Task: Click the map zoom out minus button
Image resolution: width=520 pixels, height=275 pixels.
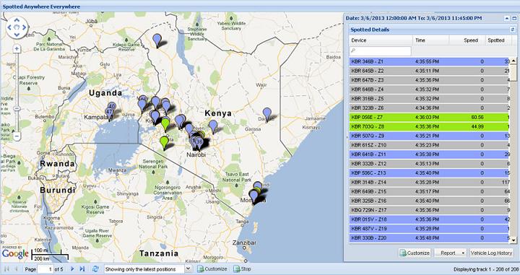Action: point(17,136)
